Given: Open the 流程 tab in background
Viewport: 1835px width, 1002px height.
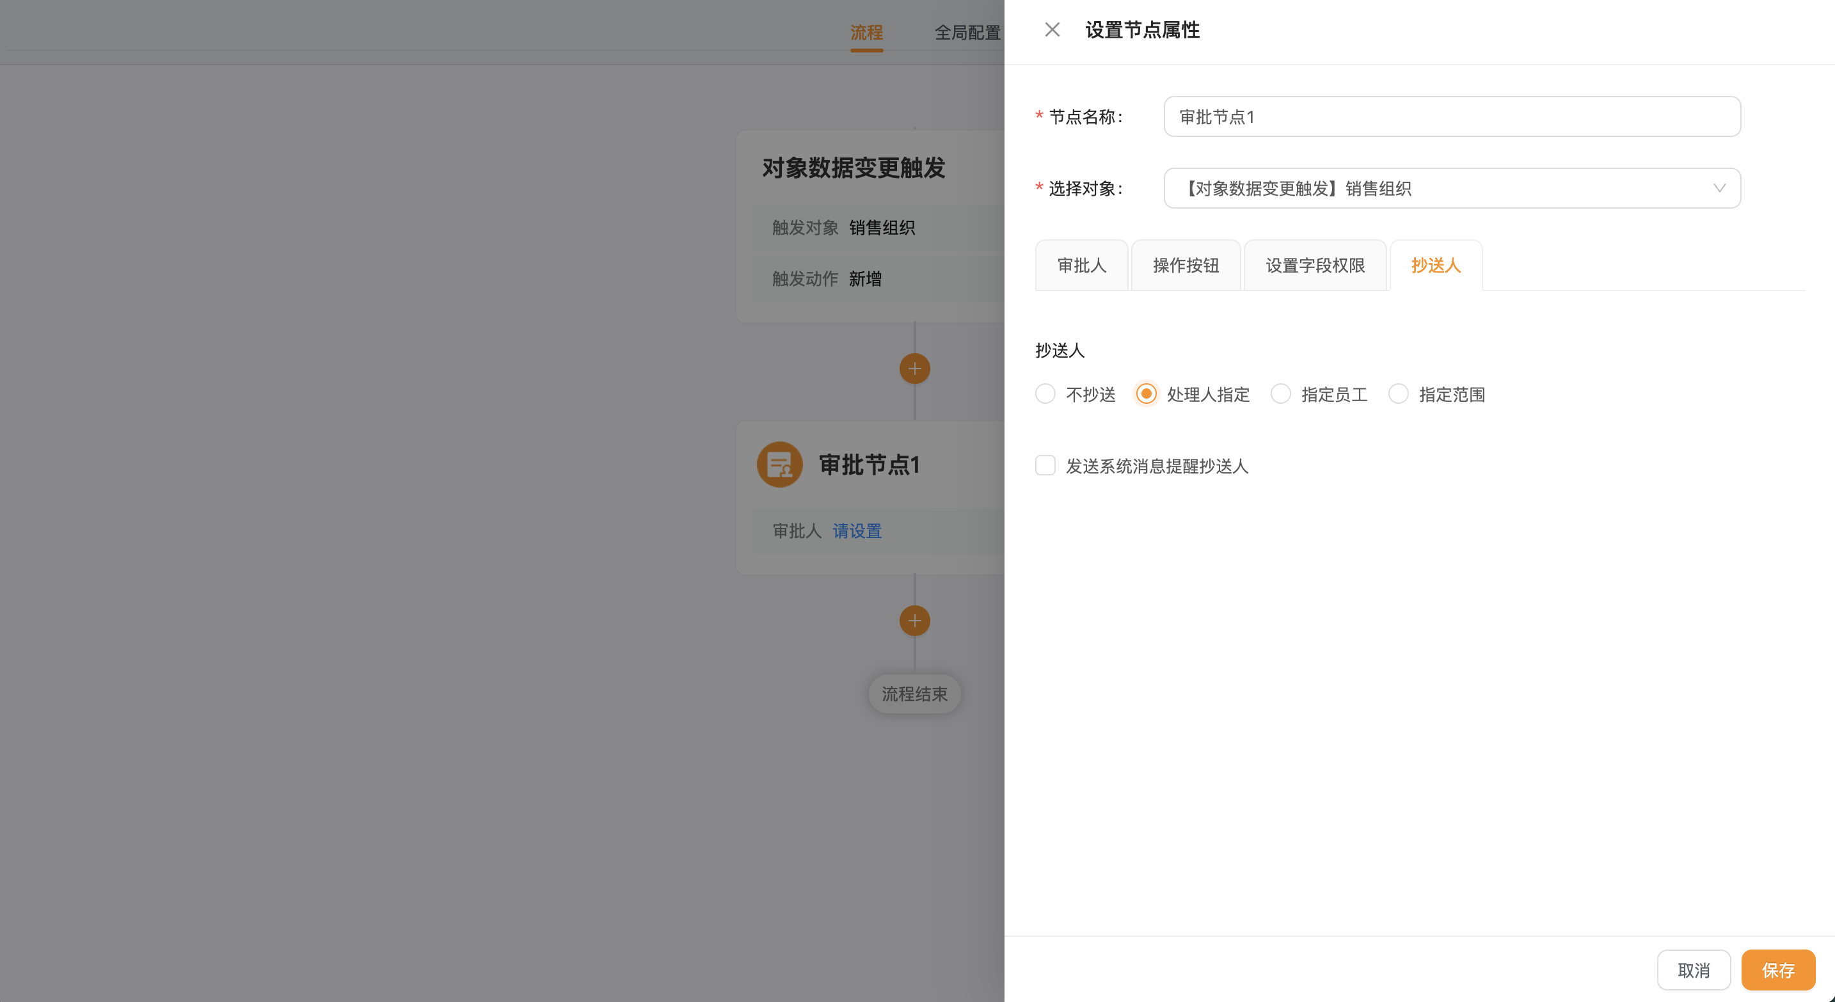Looking at the screenshot, I should tap(866, 33).
